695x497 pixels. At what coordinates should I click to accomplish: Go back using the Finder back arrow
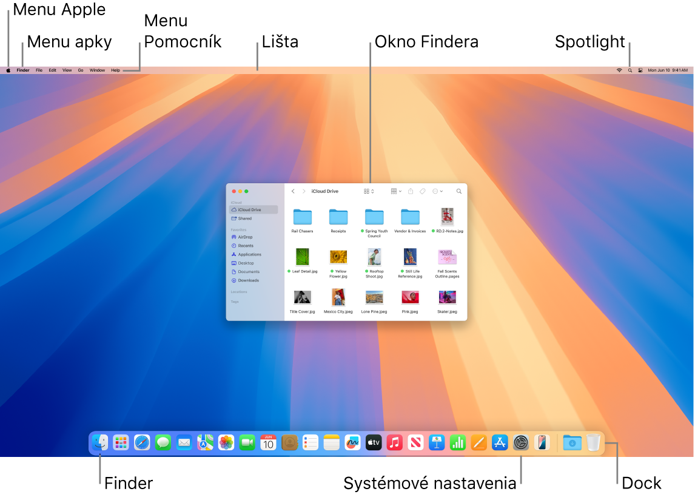pyautogui.click(x=293, y=191)
